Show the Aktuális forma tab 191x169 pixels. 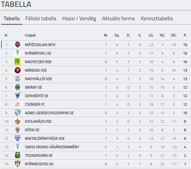click(118, 19)
